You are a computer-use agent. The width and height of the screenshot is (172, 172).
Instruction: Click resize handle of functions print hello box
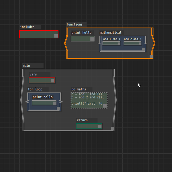click(x=92, y=39)
